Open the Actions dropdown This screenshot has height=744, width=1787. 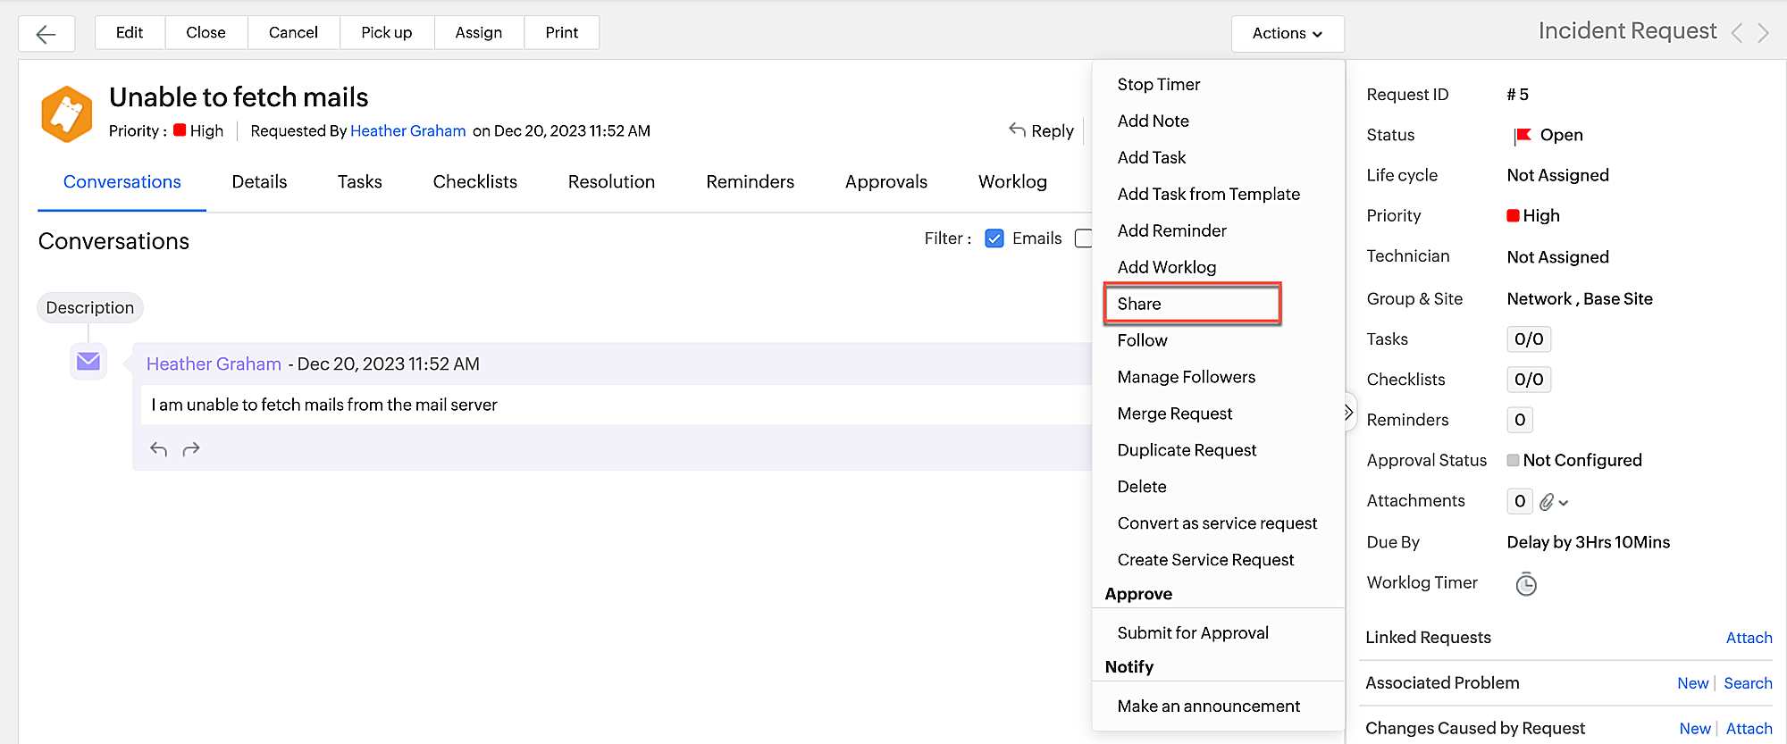tap(1287, 33)
